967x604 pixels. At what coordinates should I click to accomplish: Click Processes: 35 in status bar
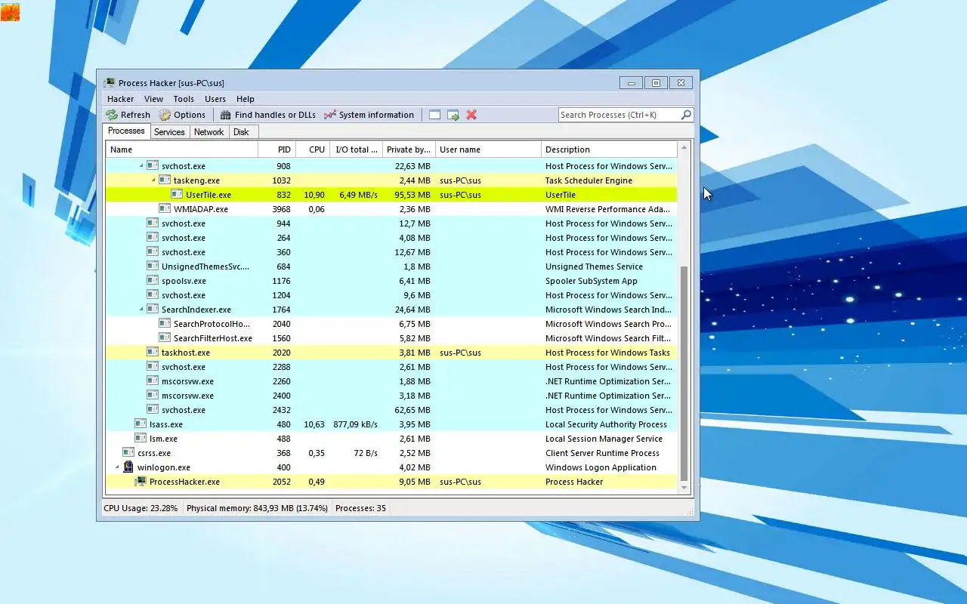pos(360,508)
